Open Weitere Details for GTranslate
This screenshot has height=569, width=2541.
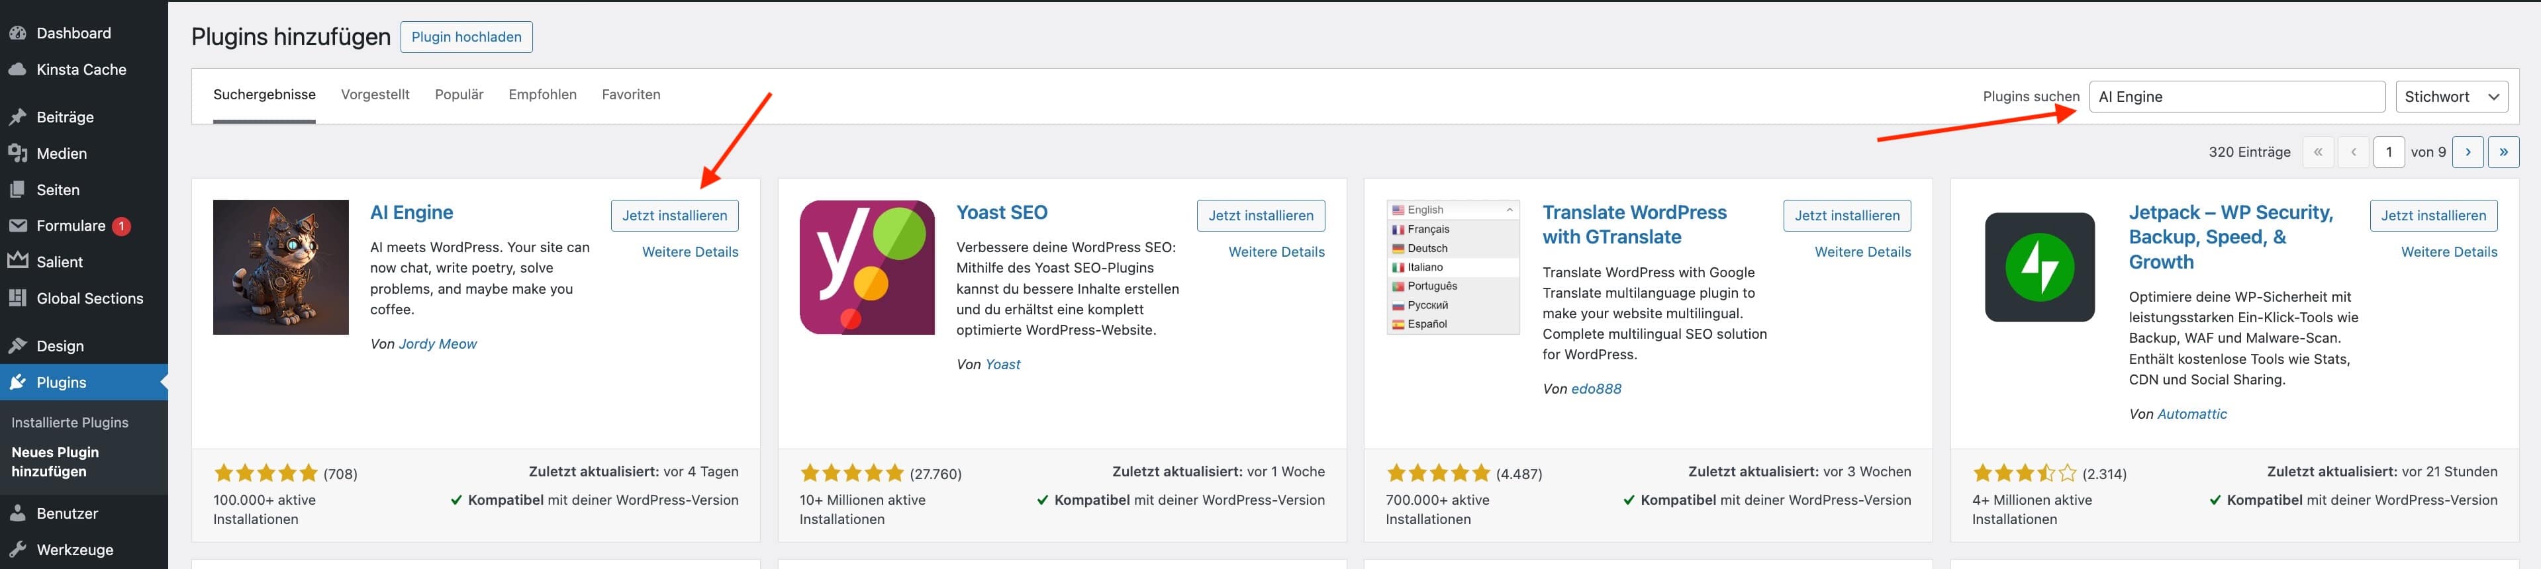point(1863,251)
